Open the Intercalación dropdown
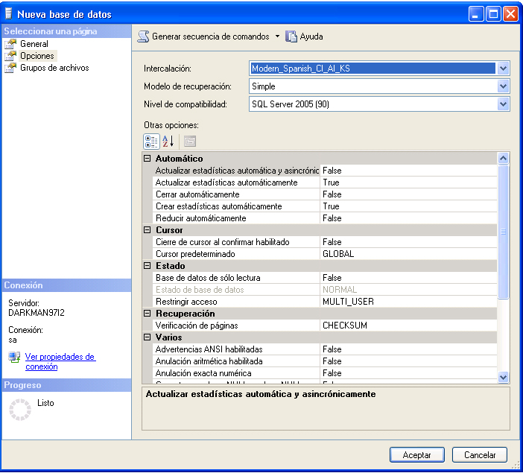This screenshot has width=523, height=473. pyautogui.click(x=503, y=69)
